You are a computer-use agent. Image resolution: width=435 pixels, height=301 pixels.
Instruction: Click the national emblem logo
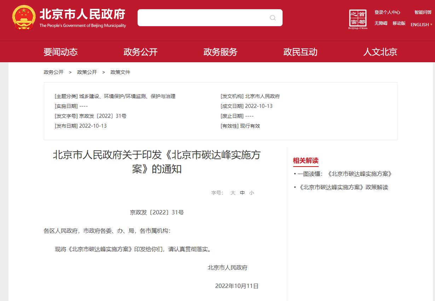(24, 17)
